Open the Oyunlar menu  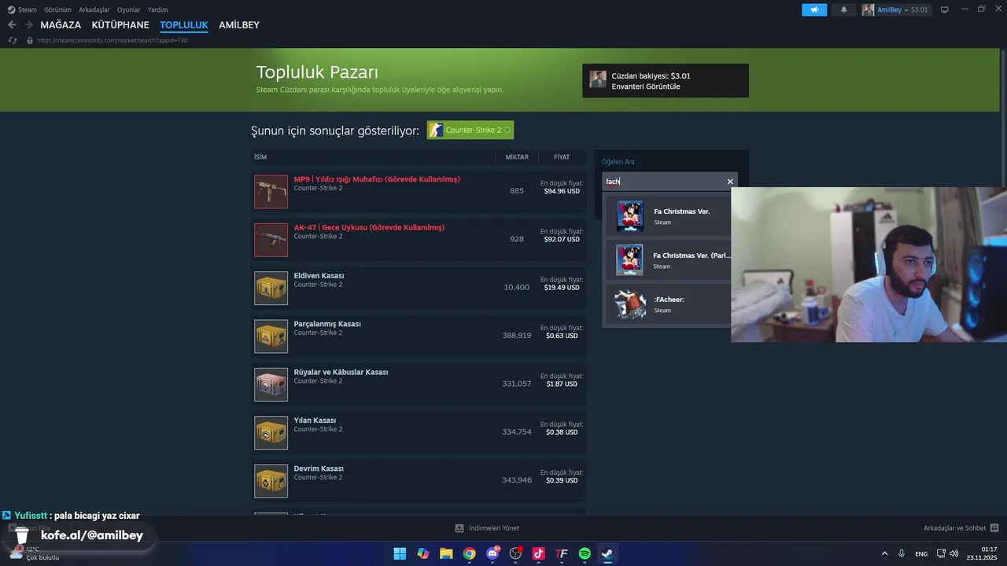(129, 9)
